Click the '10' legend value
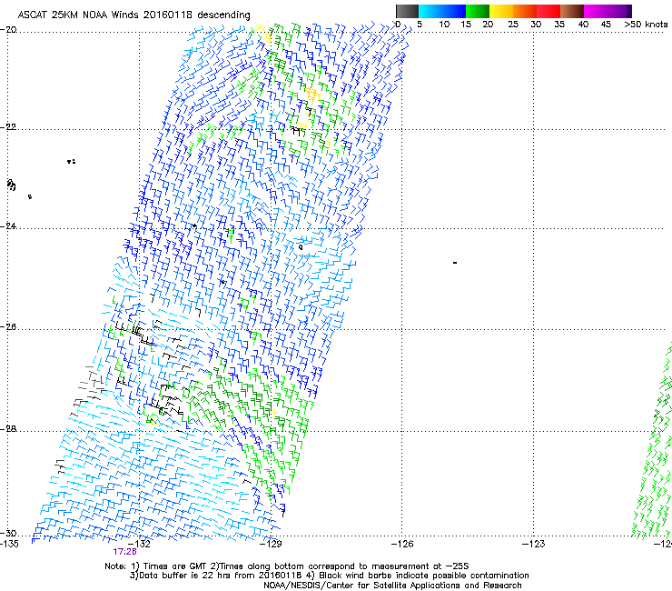 [444, 25]
